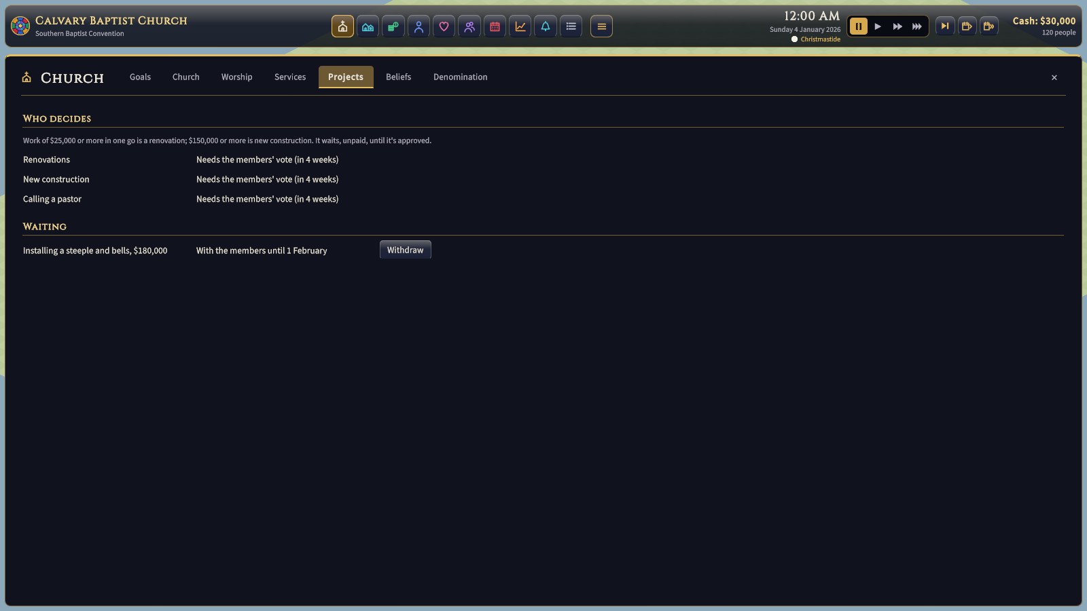Open the red calendar icon
Screen dimensions: 1087x611
point(495,26)
